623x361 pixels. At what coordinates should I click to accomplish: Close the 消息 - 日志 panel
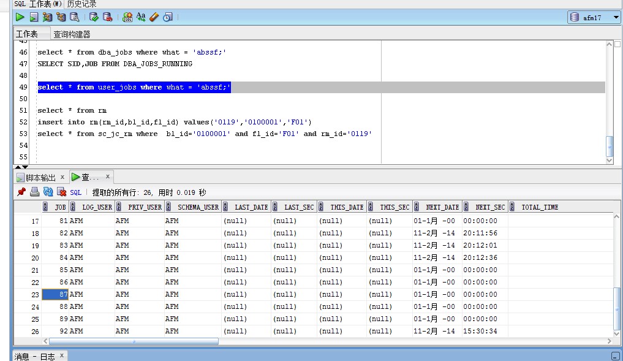pos(62,355)
